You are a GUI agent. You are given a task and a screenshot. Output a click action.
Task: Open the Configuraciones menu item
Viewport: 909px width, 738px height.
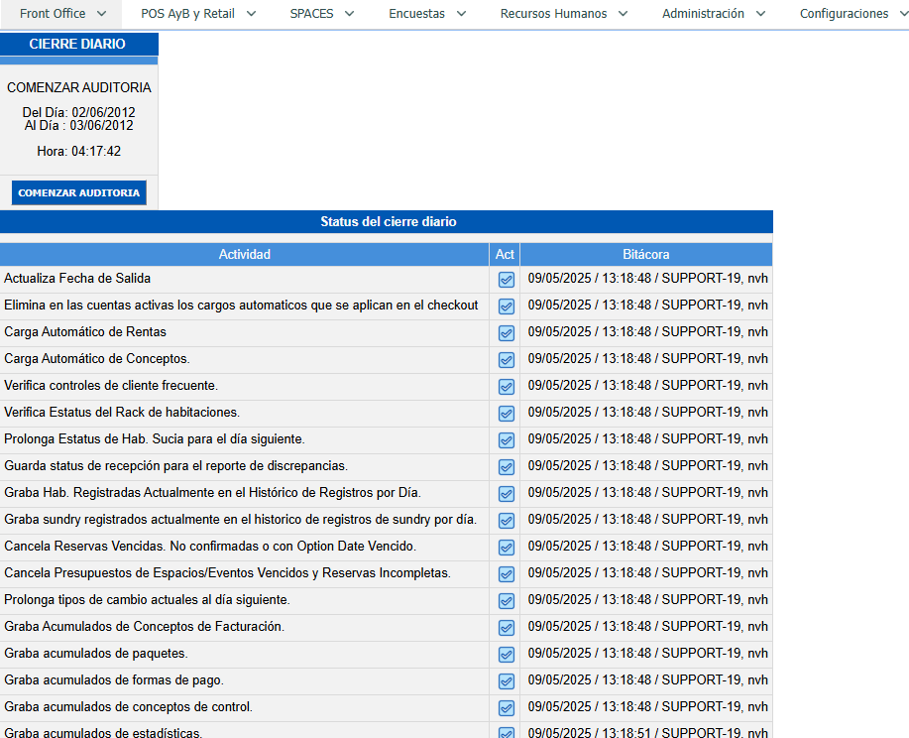852,14
